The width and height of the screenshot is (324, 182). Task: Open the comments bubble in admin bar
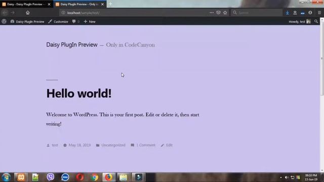(76, 21)
